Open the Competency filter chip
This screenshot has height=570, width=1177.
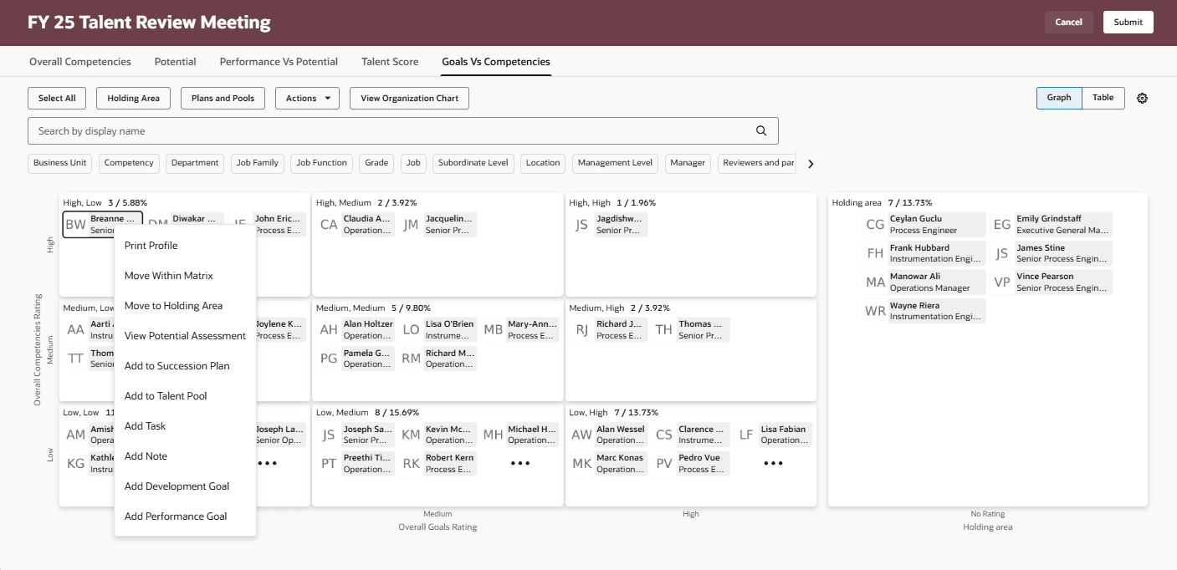(129, 163)
